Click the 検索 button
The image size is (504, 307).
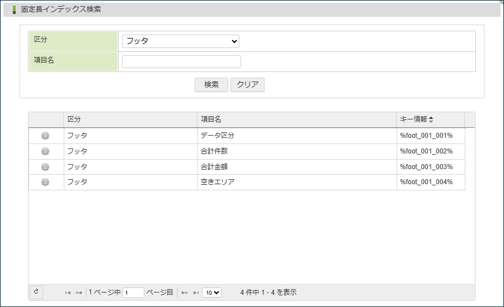(211, 85)
